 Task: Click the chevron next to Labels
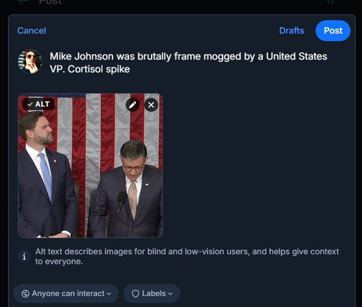tap(170, 294)
